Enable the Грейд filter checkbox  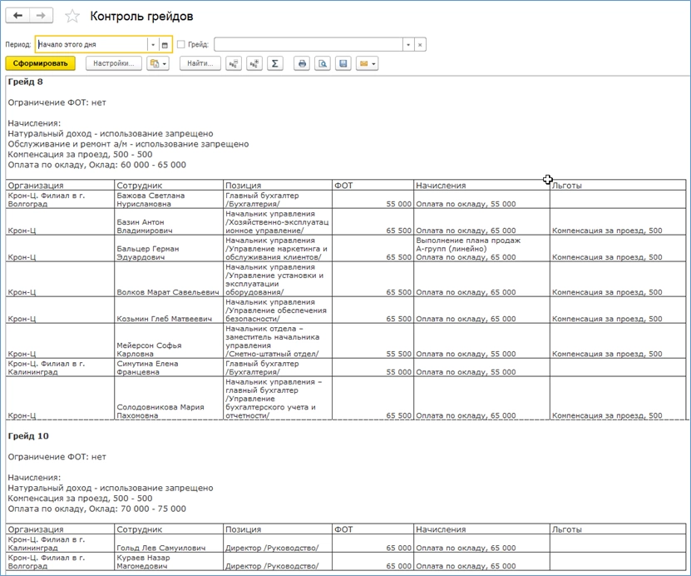point(181,45)
